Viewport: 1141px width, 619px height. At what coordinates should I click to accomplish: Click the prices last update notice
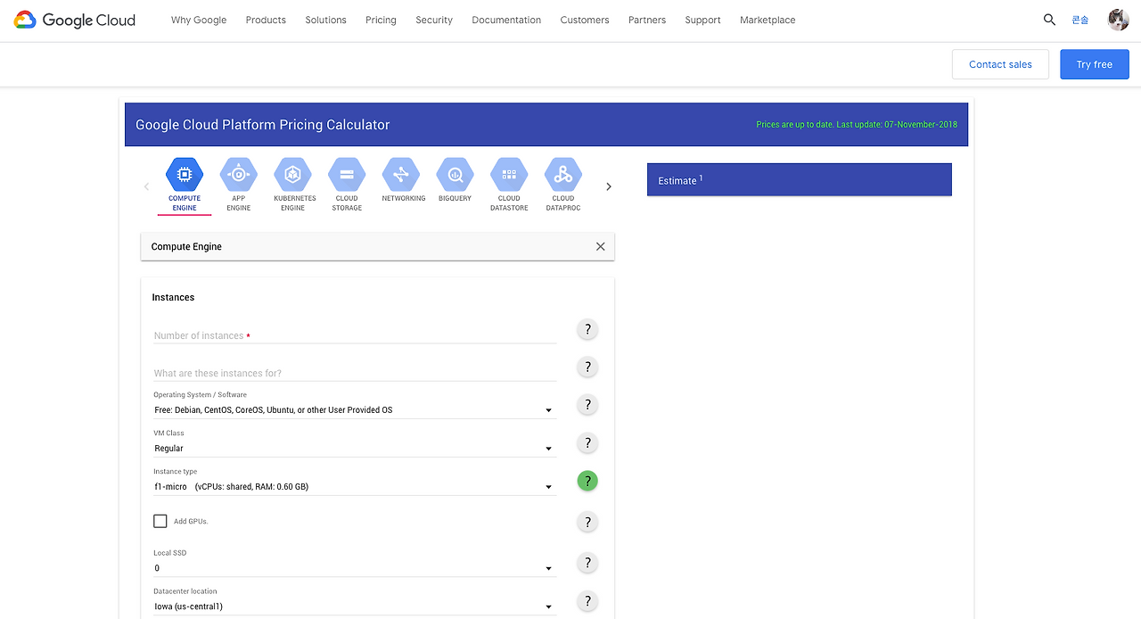click(x=857, y=125)
